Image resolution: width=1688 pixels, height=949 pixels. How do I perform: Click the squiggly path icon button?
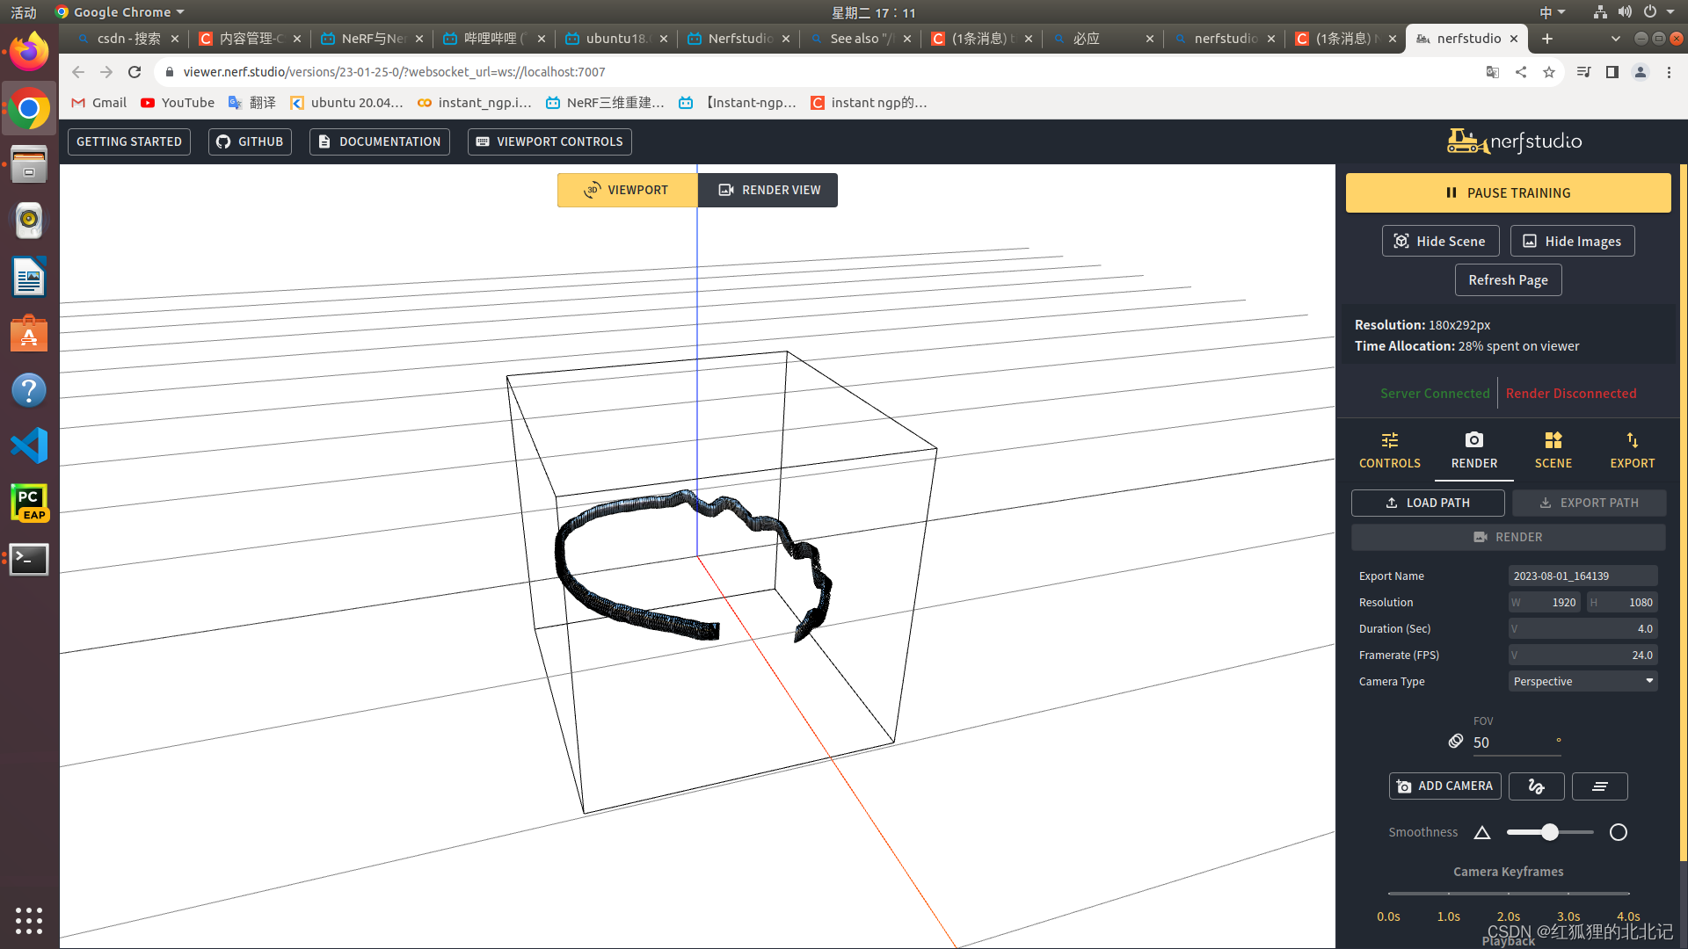pos(1536,786)
